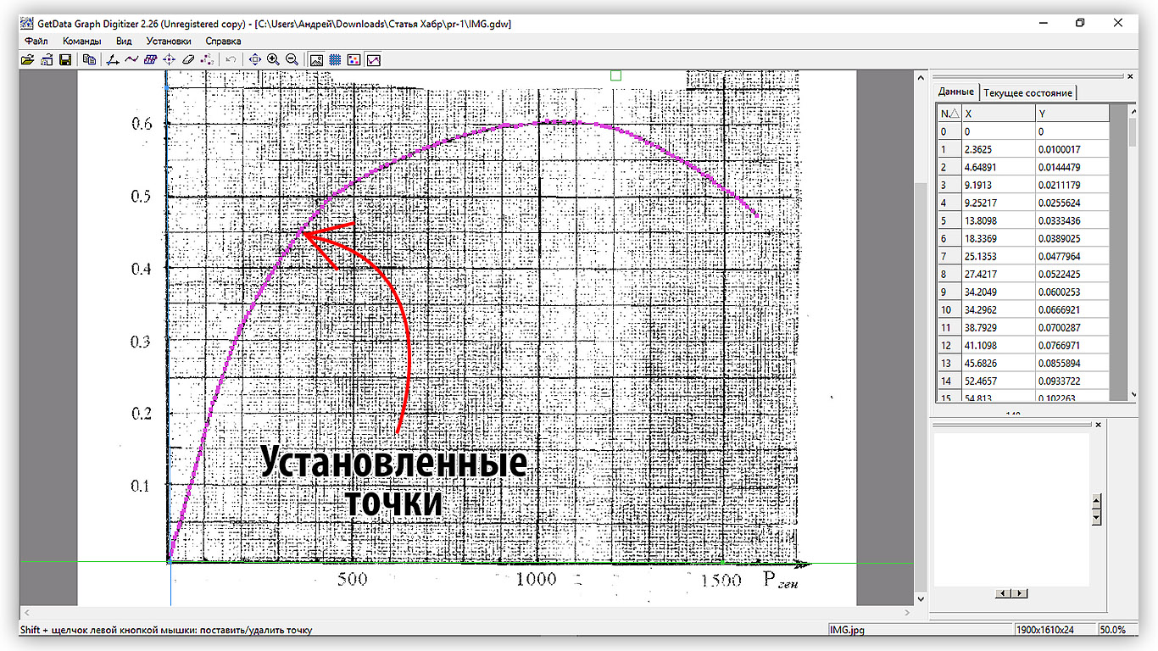The height and width of the screenshot is (651, 1158).
Task: Click the Zoom In magnifier icon
Action: (273, 59)
